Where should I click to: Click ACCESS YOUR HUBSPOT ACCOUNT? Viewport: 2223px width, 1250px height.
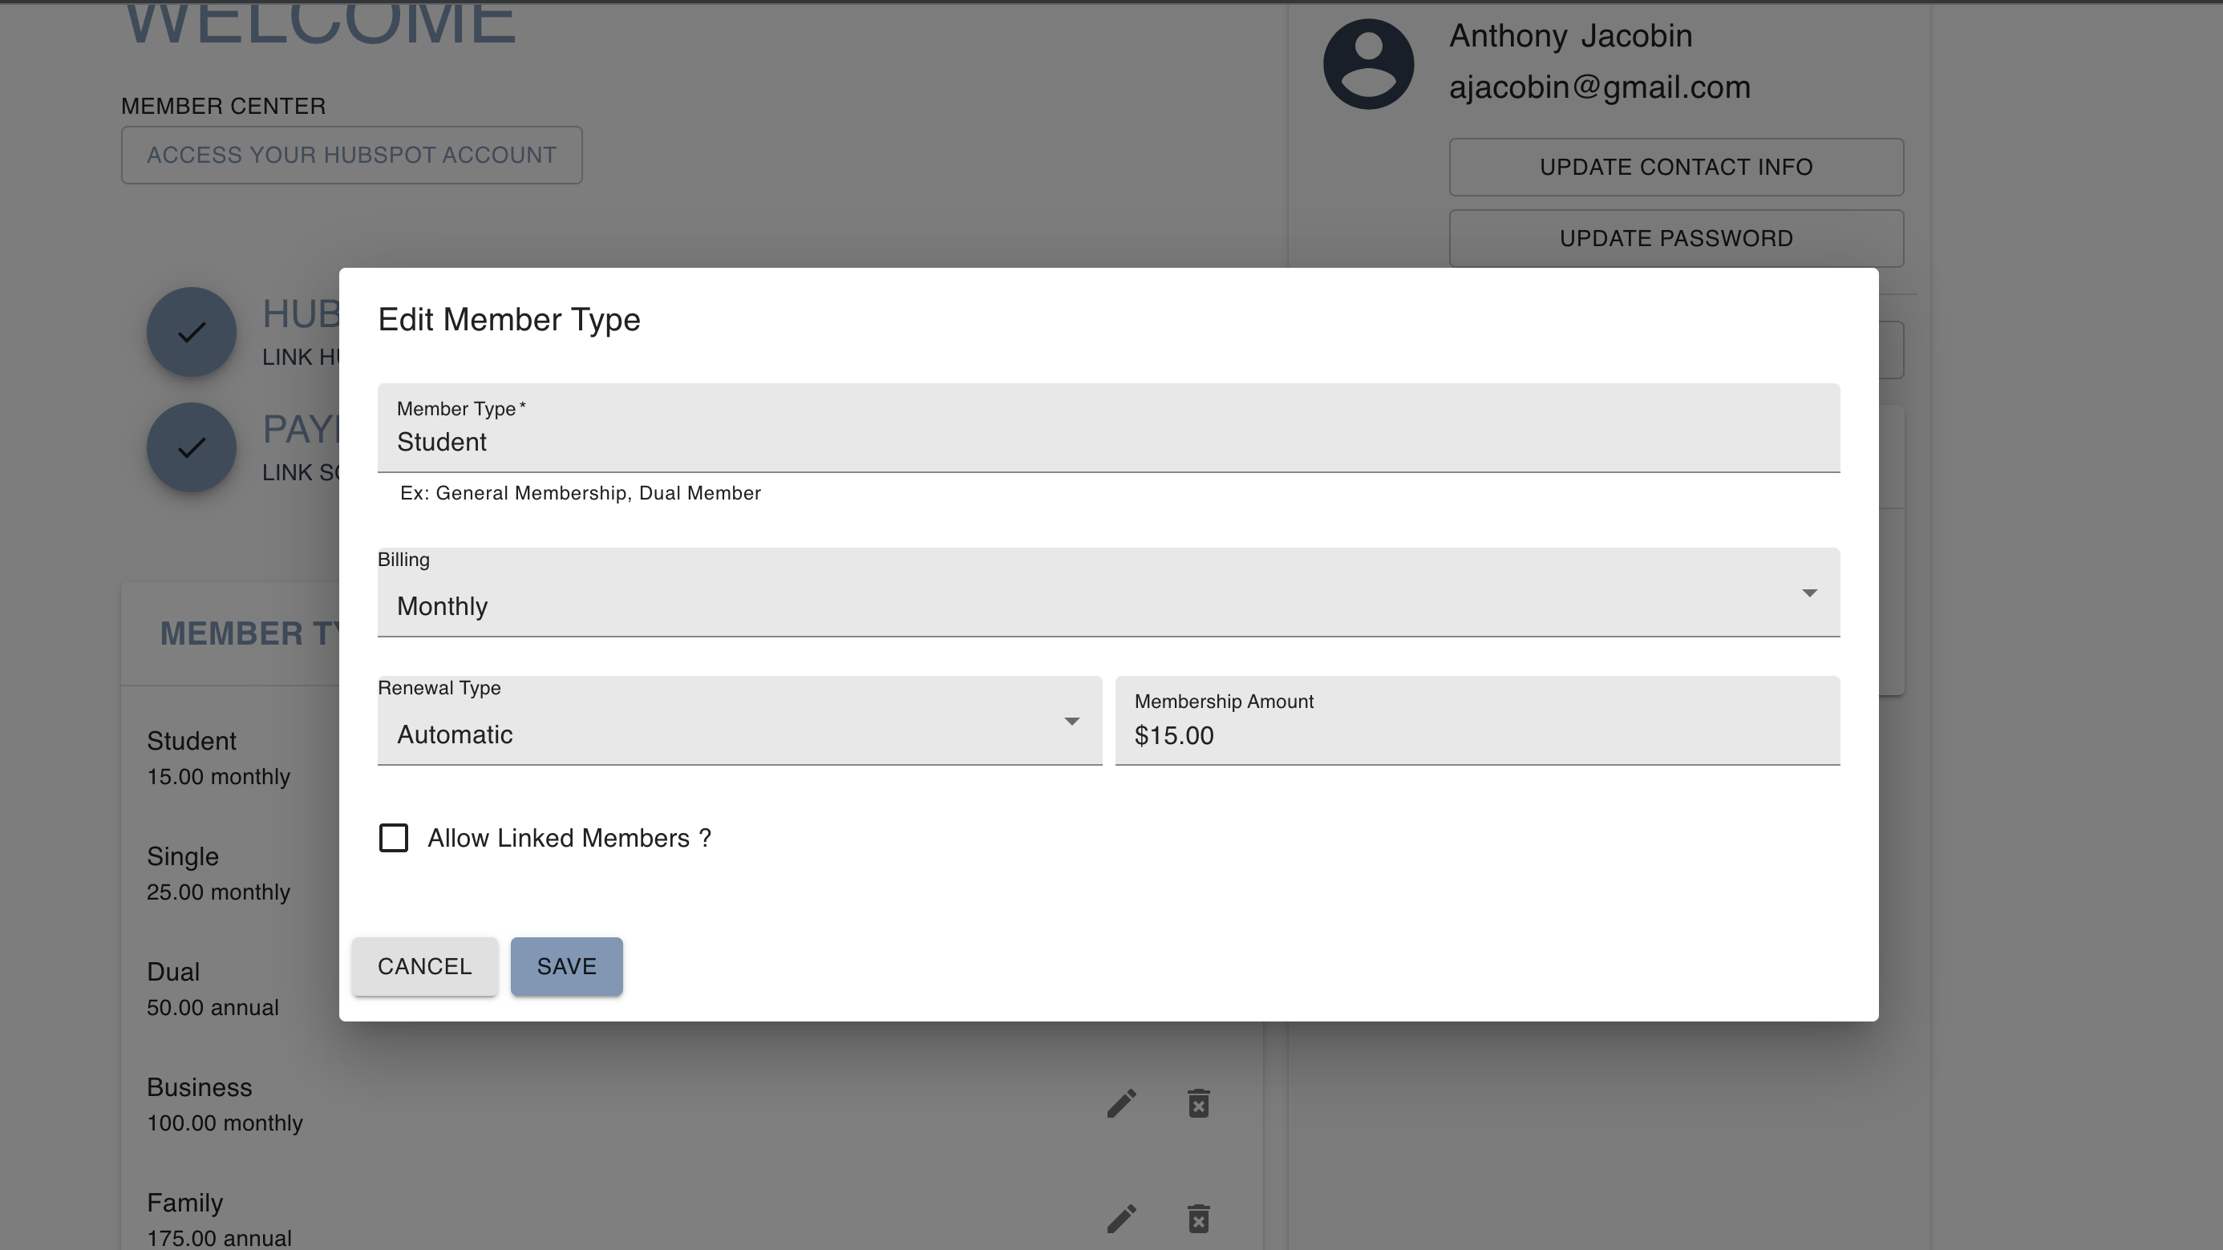(x=351, y=156)
